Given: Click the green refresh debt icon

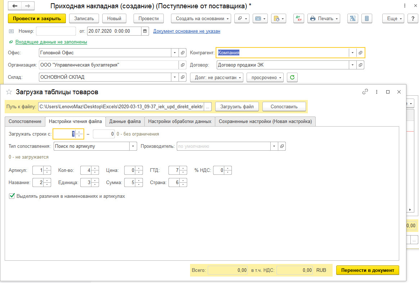Looking at the screenshot, I should [x=292, y=77].
